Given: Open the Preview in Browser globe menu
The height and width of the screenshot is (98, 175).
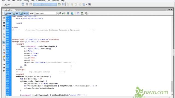Looking at the screenshot, I should click(x=72, y=13).
